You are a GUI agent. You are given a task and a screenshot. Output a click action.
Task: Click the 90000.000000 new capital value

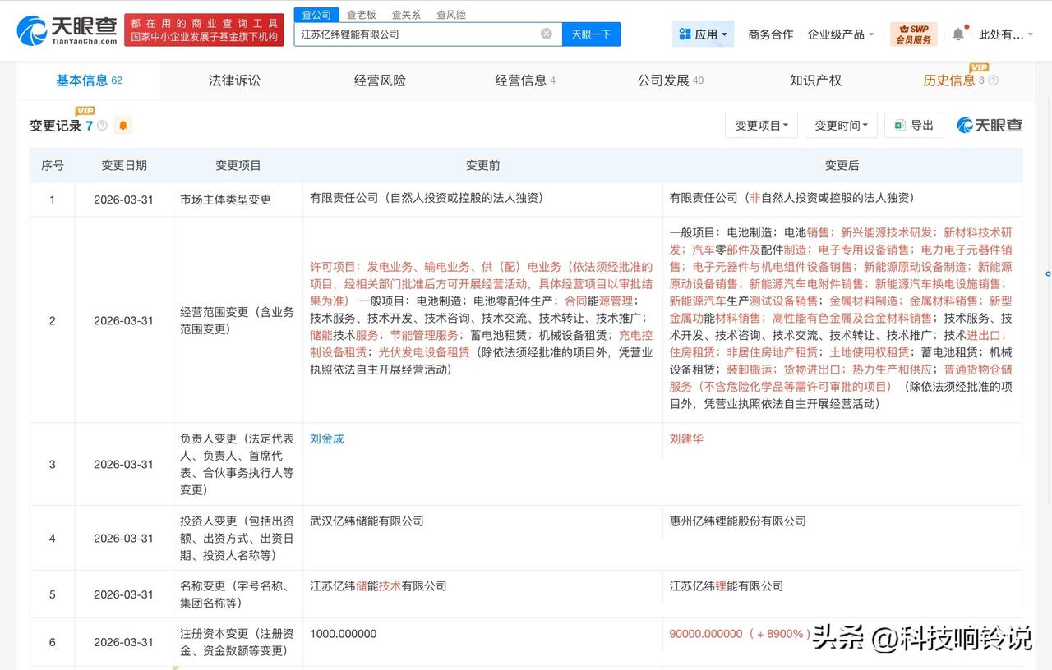(706, 634)
